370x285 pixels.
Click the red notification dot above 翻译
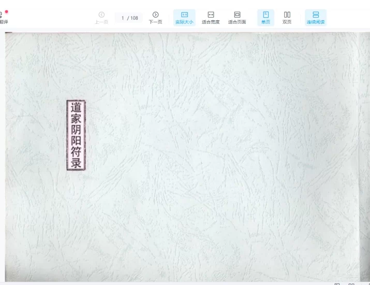(x=7, y=11)
